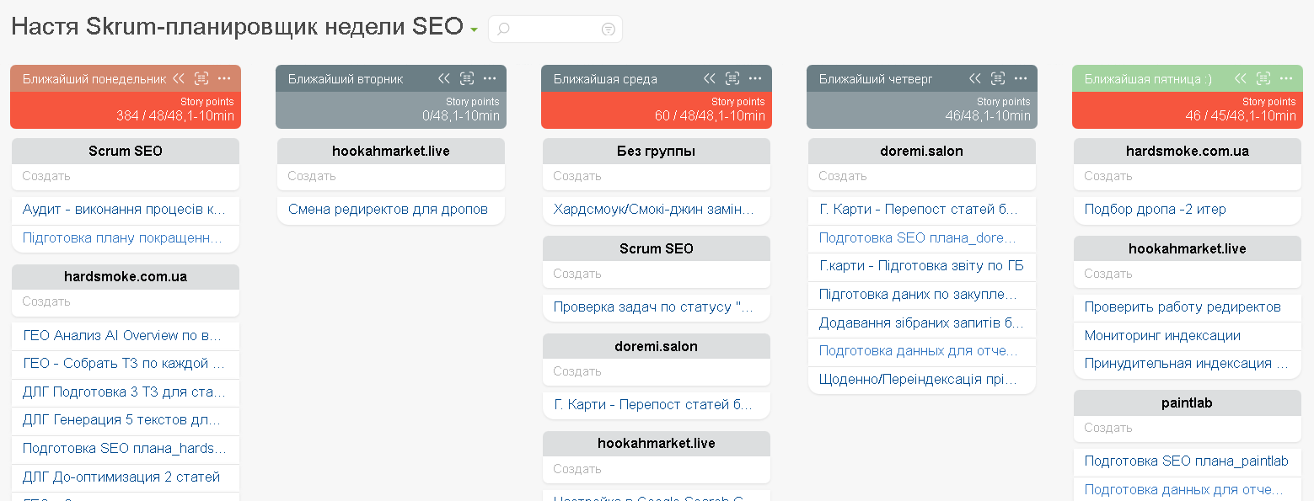Open task Щоденно/Переіндексація

coord(918,379)
